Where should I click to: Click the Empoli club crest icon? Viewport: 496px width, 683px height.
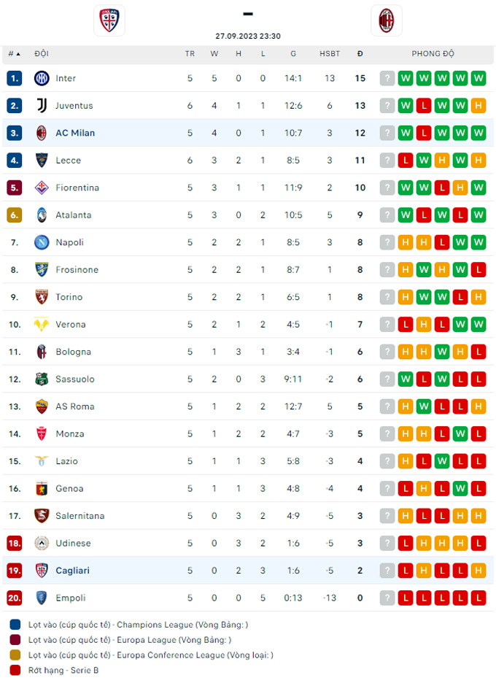42,598
